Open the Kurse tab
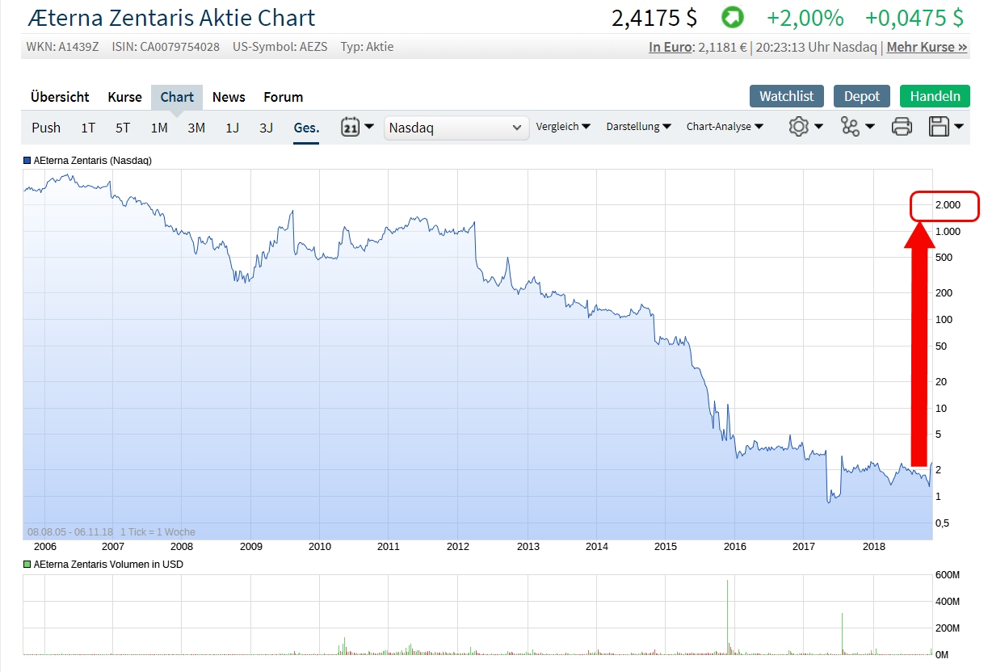The height and width of the screenshot is (672, 988). pyautogui.click(x=124, y=96)
